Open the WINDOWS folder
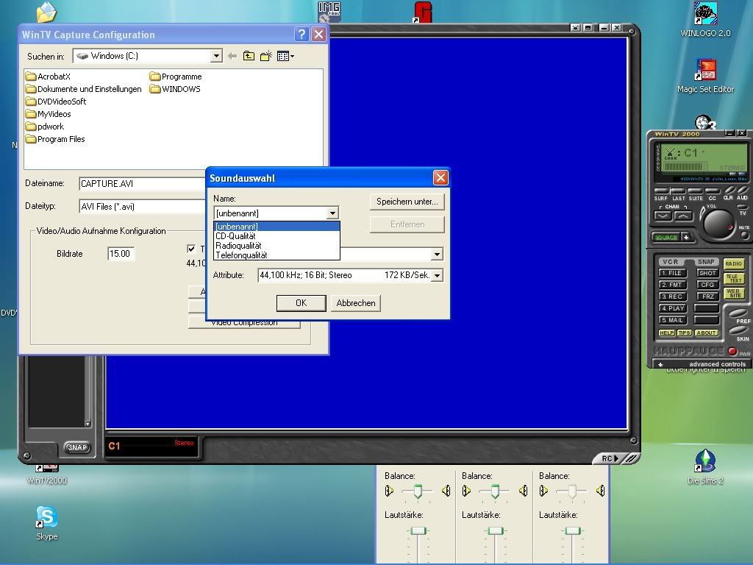The height and width of the screenshot is (565, 753). click(x=175, y=89)
